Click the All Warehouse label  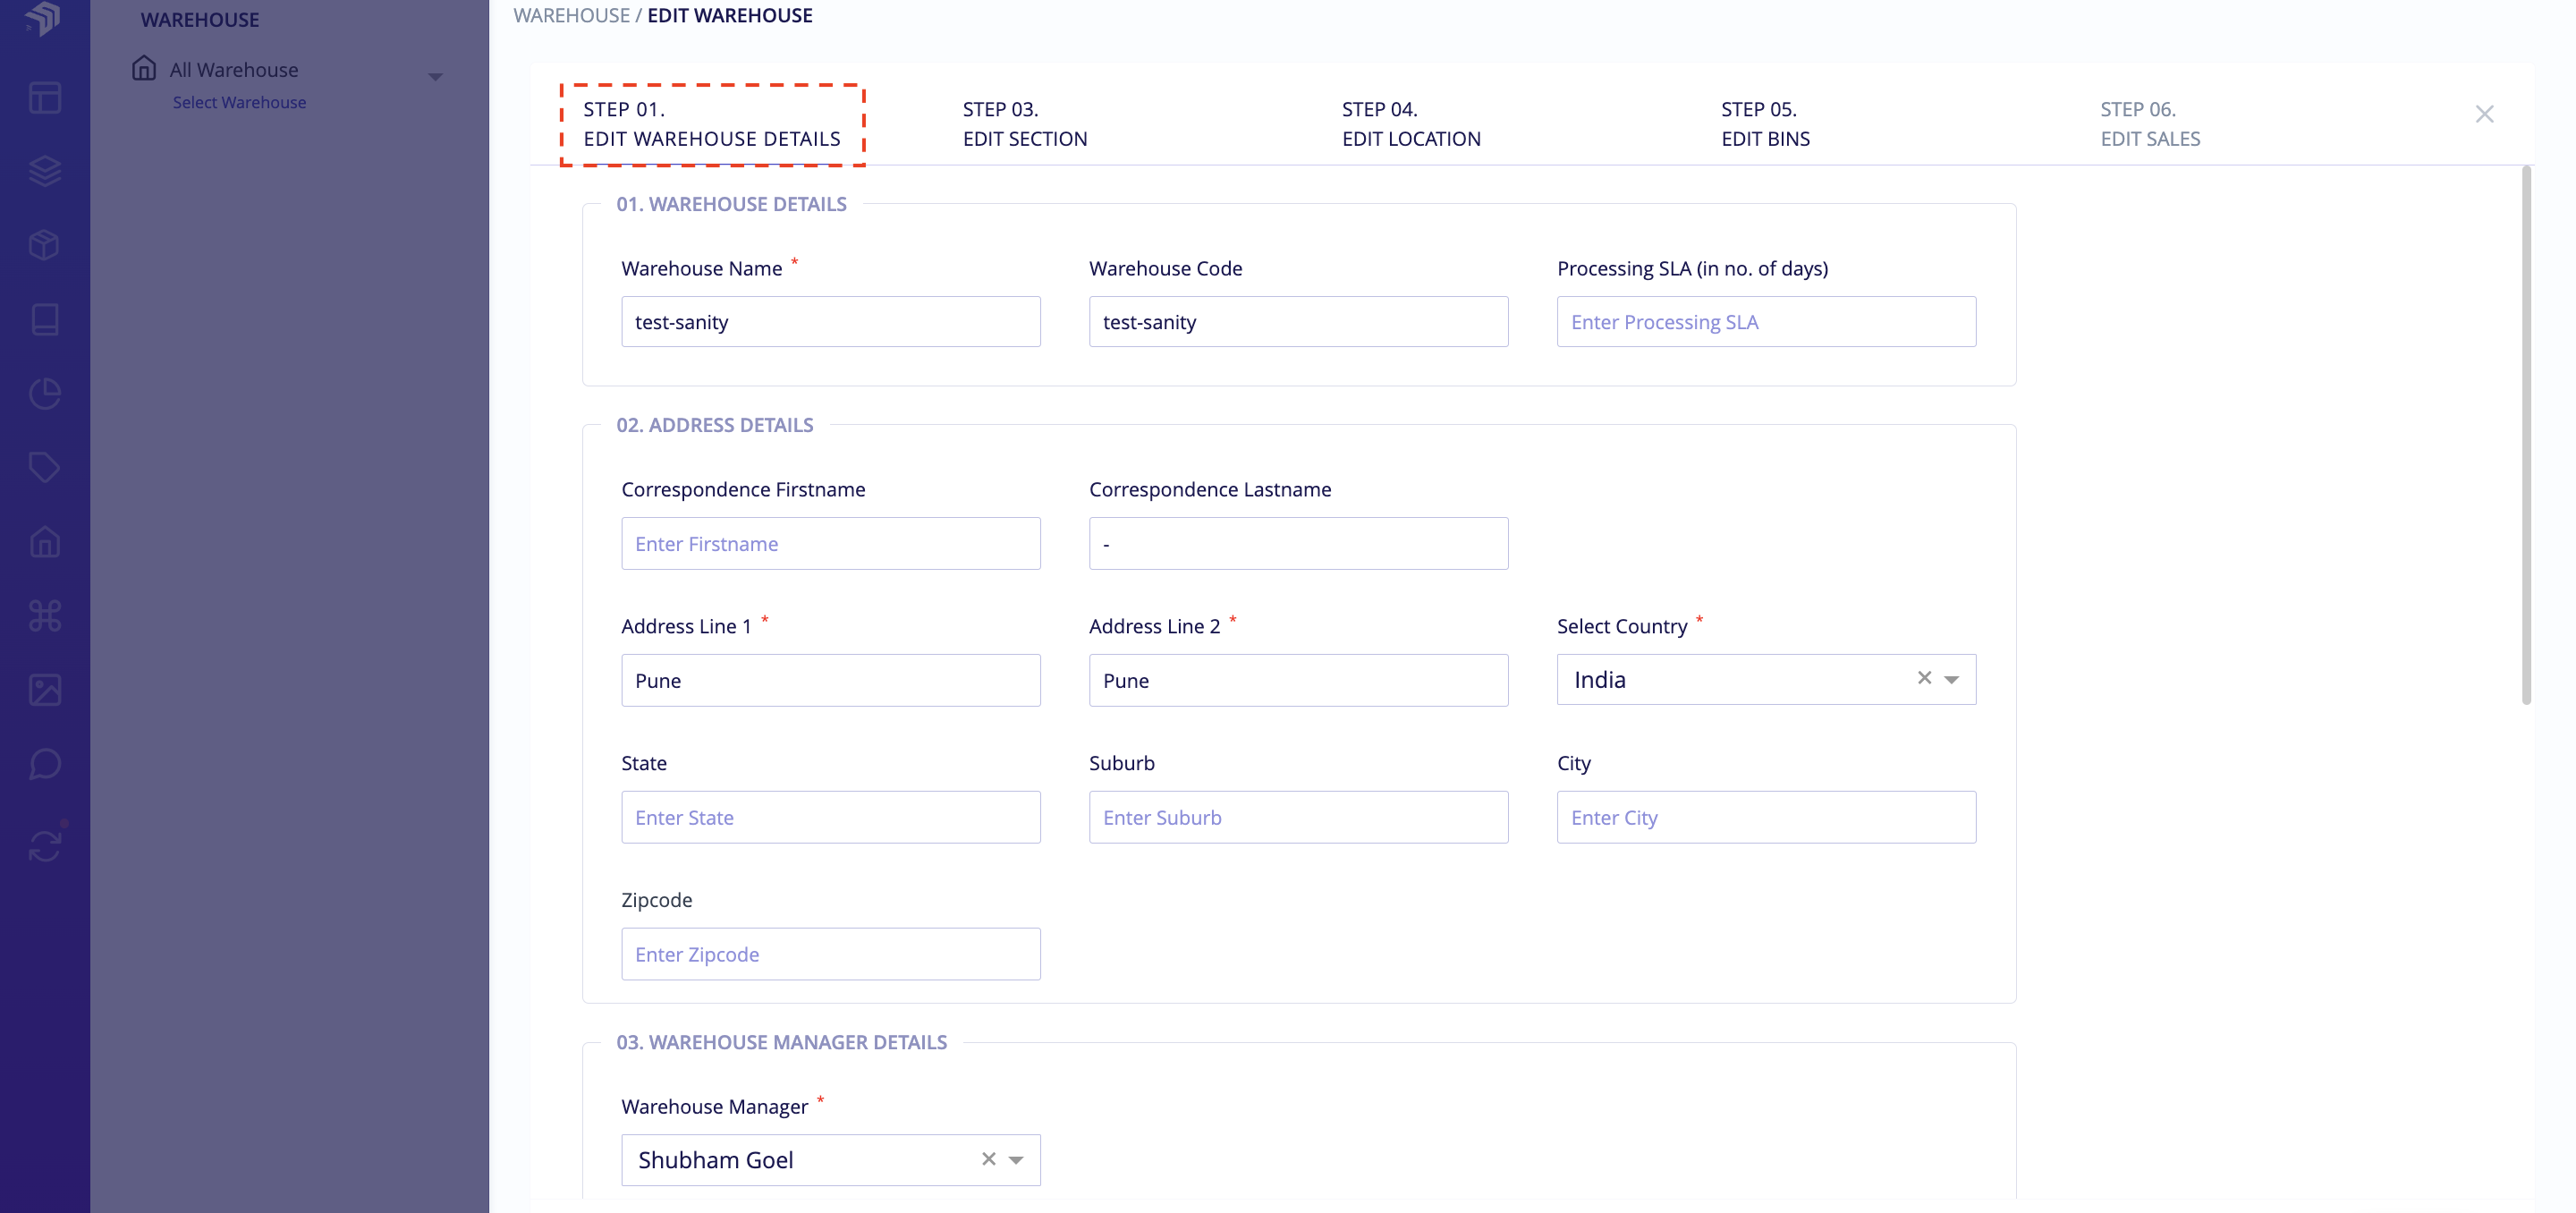point(233,69)
